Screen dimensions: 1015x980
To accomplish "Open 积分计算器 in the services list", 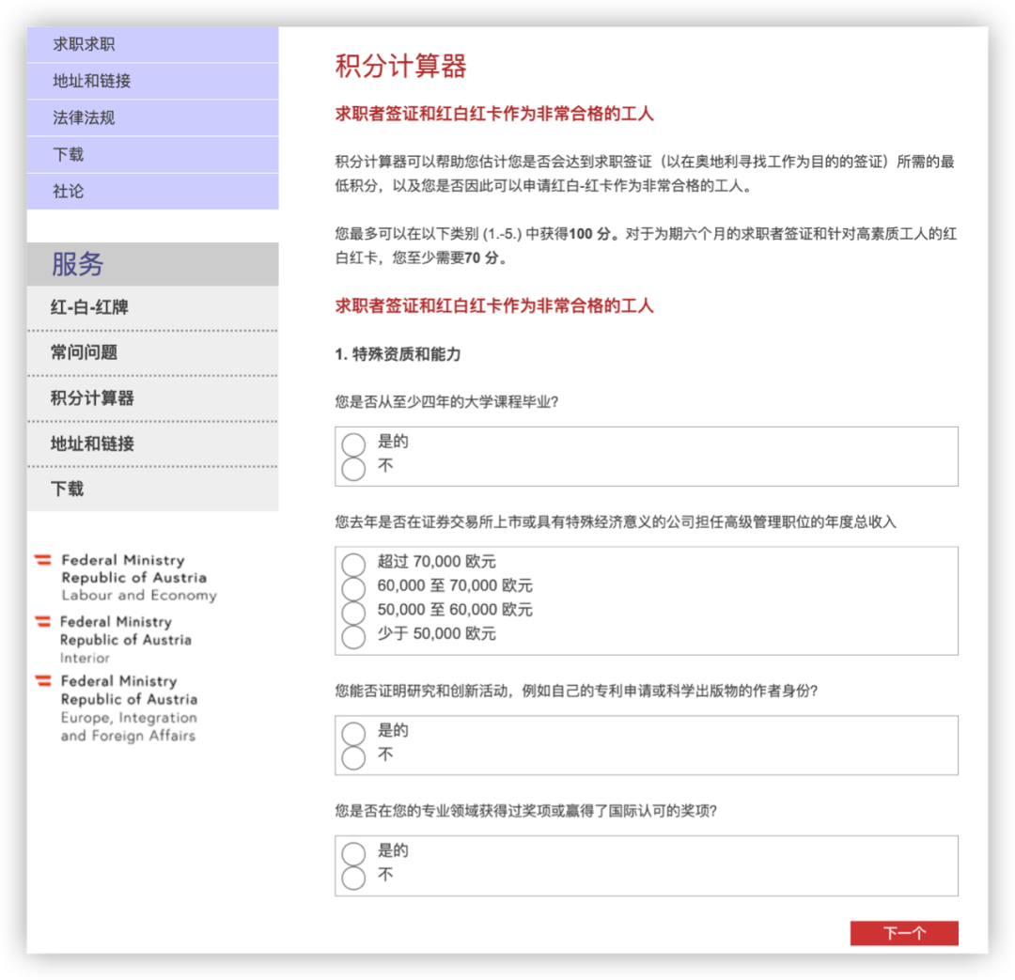I will [x=152, y=398].
